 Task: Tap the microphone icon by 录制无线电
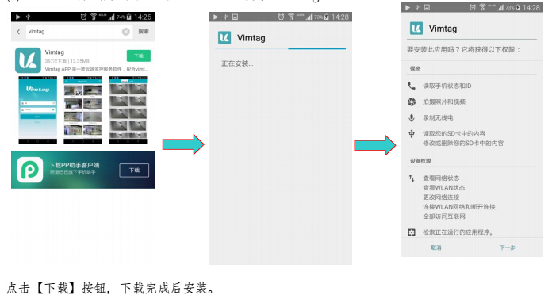coord(412,118)
